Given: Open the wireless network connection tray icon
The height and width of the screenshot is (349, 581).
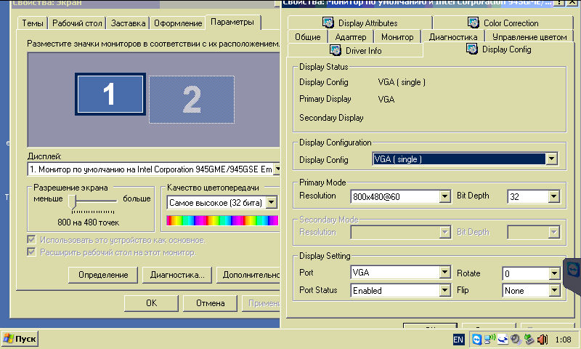Looking at the screenshot, I should 490,339.
